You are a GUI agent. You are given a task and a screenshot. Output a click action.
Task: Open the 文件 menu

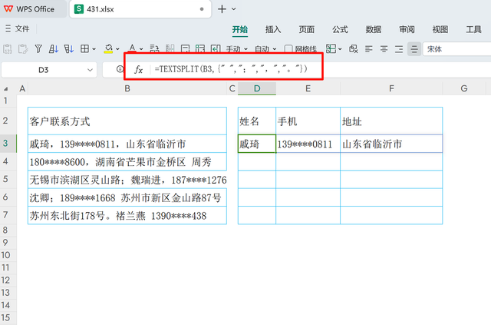(22, 28)
